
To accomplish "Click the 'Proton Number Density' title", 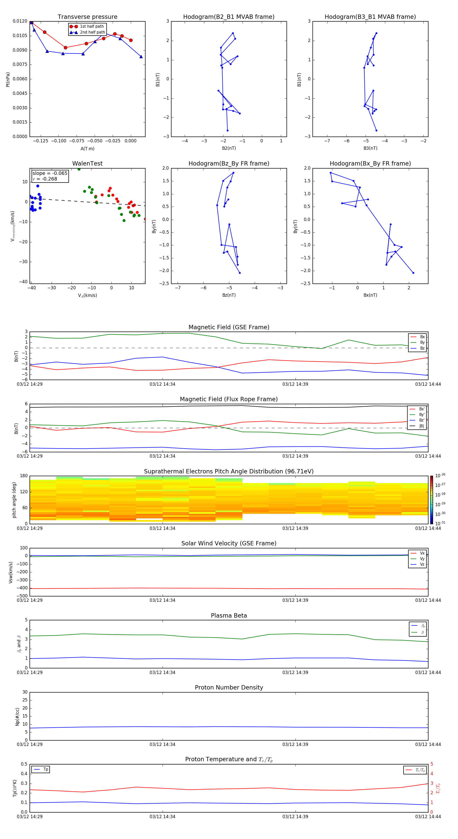I will [229, 687].
